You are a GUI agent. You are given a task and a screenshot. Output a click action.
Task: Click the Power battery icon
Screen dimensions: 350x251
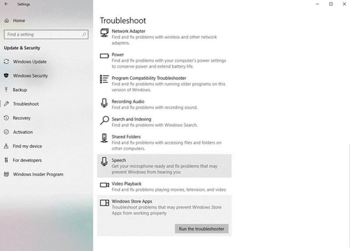(104, 56)
